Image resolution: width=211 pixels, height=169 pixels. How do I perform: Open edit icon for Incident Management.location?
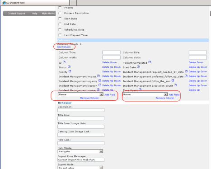pyautogui.click(x=100, y=85)
